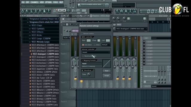Open the playlist view shortcut icon
Screen dimensions: 191x107
[x=117, y=11]
